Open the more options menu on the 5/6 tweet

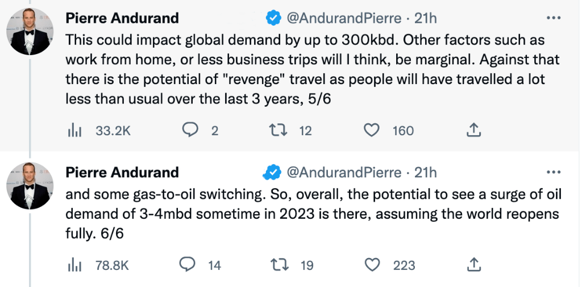(x=553, y=18)
